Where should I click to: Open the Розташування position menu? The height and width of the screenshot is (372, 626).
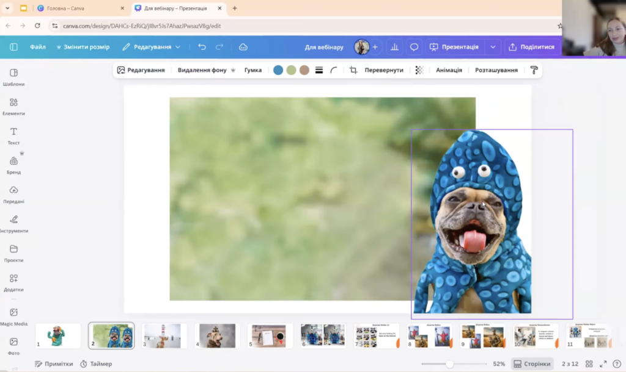coord(496,70)
